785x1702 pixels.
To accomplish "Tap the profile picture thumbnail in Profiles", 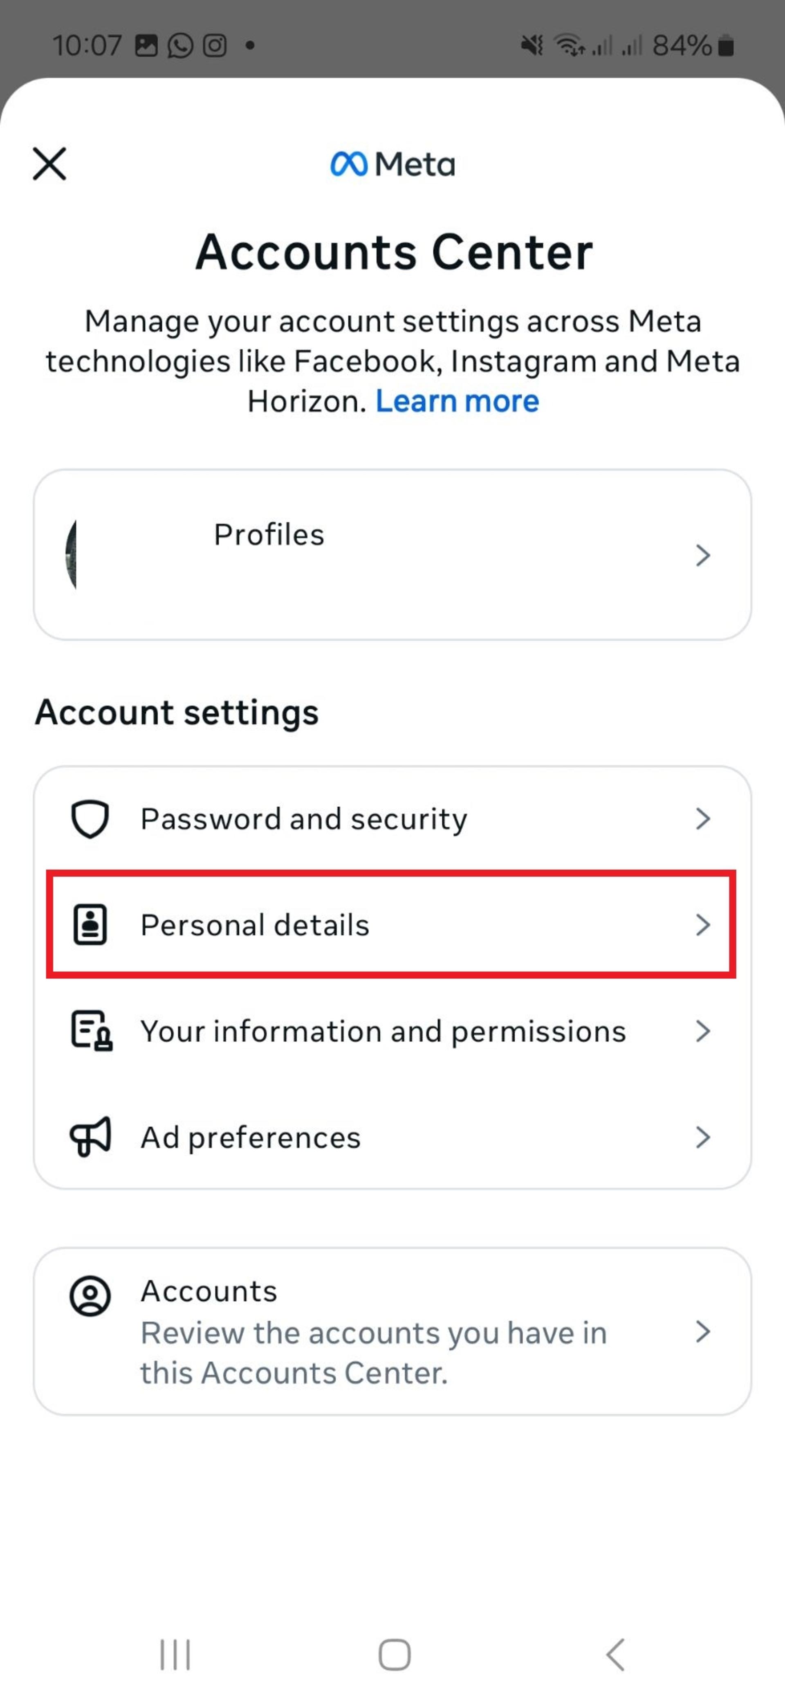I will [71, 554].
